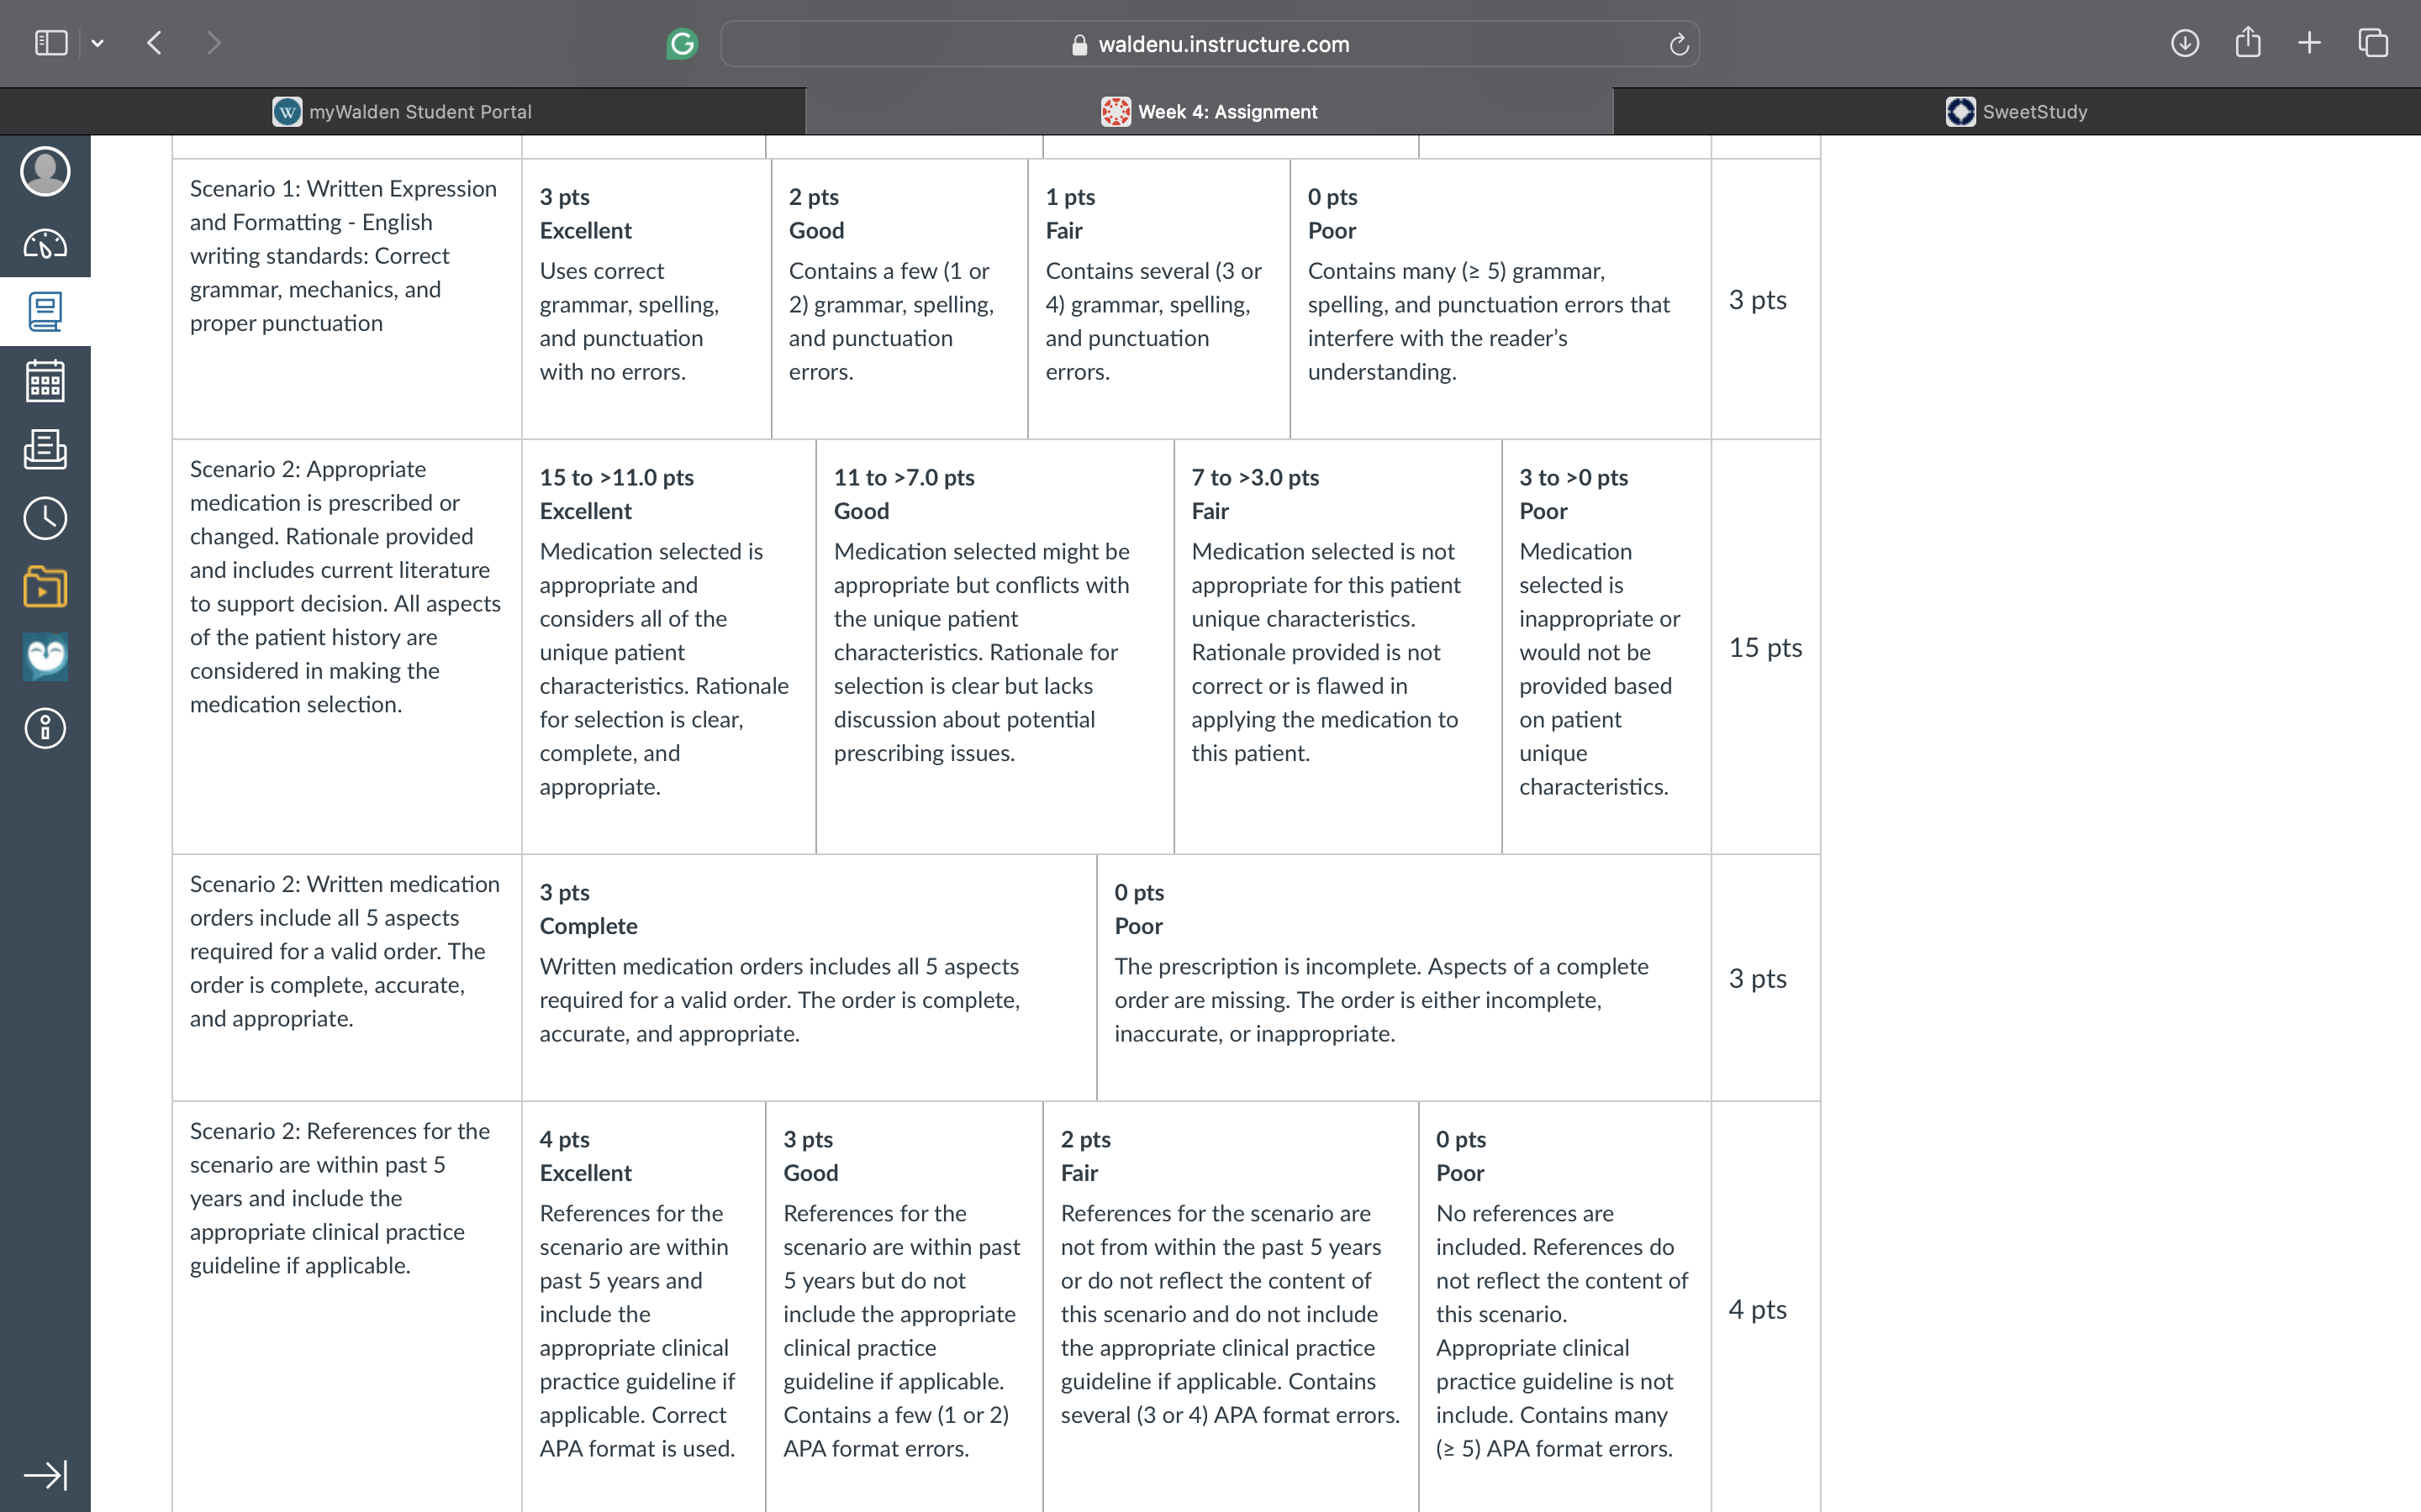Open the Account avatar in Canvas sidebar

tap(45, 171)
